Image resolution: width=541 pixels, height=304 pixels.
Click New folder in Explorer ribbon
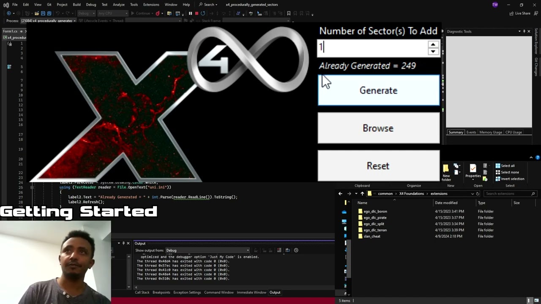pos(446,172)
